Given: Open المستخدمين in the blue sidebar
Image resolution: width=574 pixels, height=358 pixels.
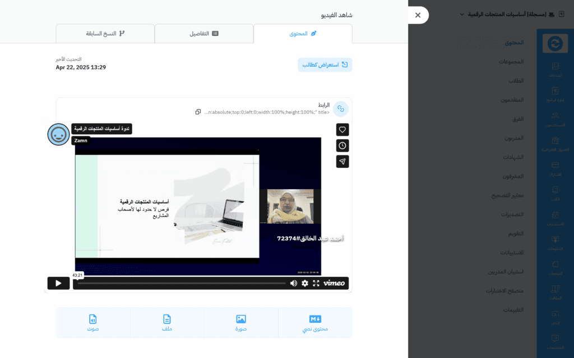Looking at the screenshot, I should [556, 119].
